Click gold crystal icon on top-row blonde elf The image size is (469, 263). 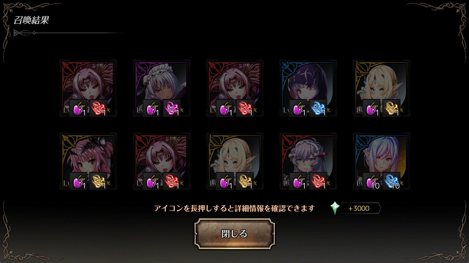point(391,108)
